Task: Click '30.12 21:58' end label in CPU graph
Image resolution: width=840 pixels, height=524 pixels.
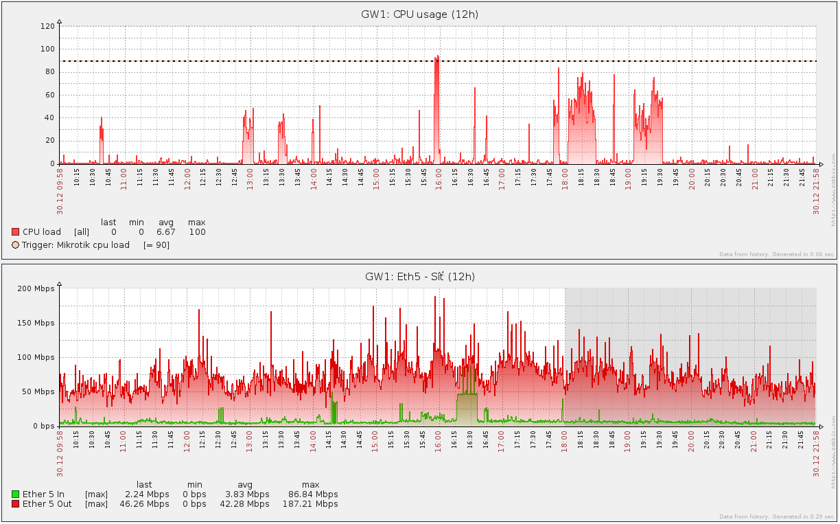Action: [x=817, y=192]
